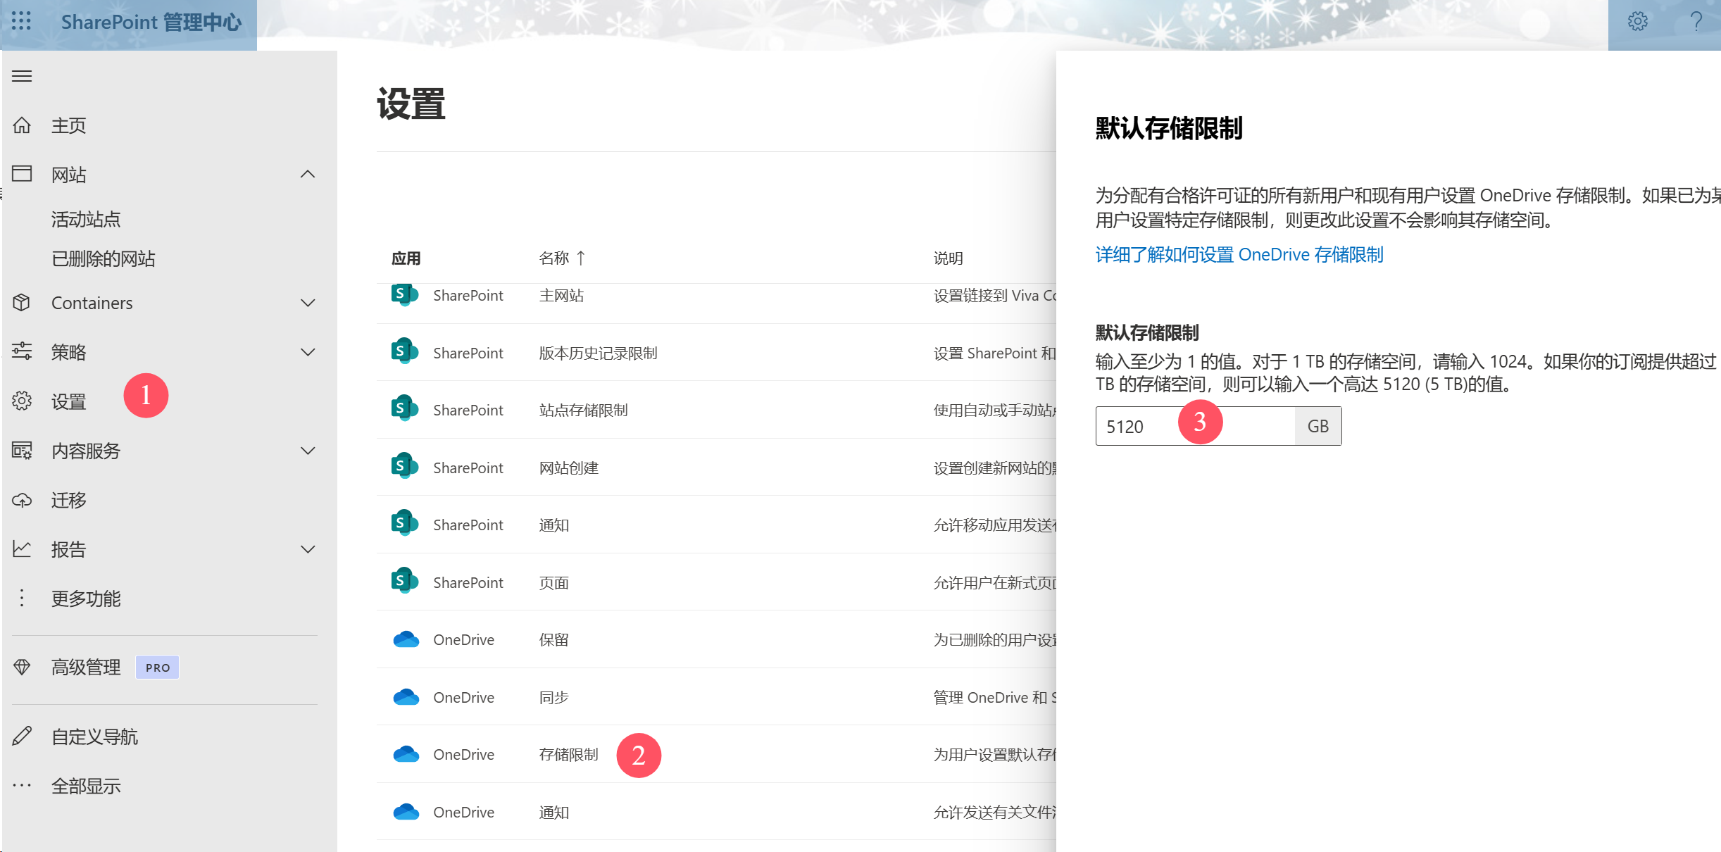Open the app launcher waffle icon
The width and height of the screenshot is (1721, 852).
tap(22, 21)
